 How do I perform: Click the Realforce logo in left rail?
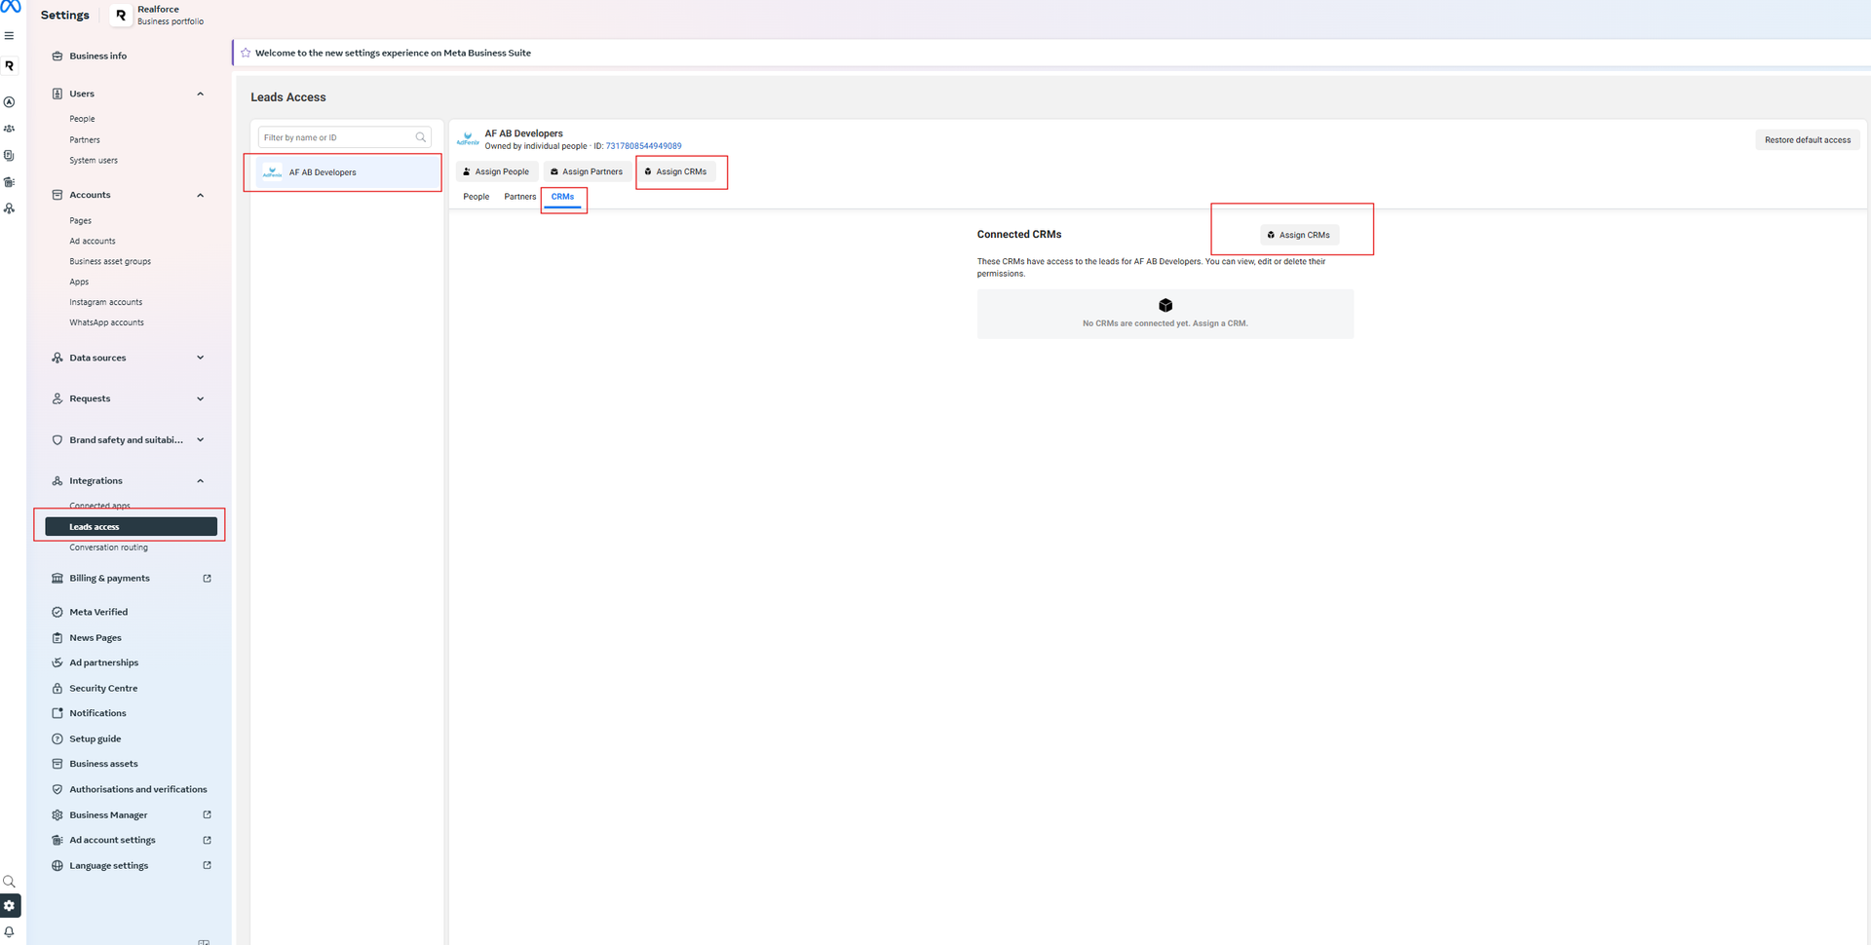pyautogui.click(x=10, y=66)
